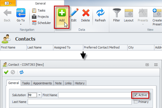162x108 pixels.
Task: Click the red Delete X icon
Action: 86,13
